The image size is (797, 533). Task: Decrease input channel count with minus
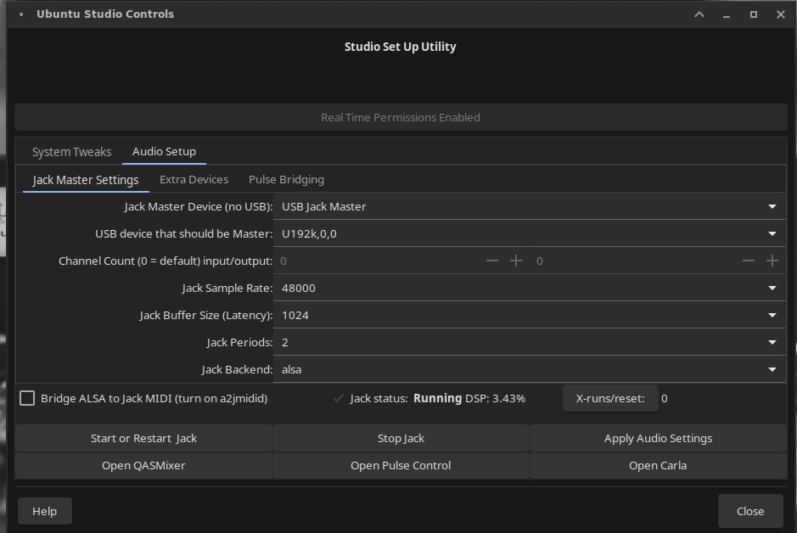[x=492, y=261]
